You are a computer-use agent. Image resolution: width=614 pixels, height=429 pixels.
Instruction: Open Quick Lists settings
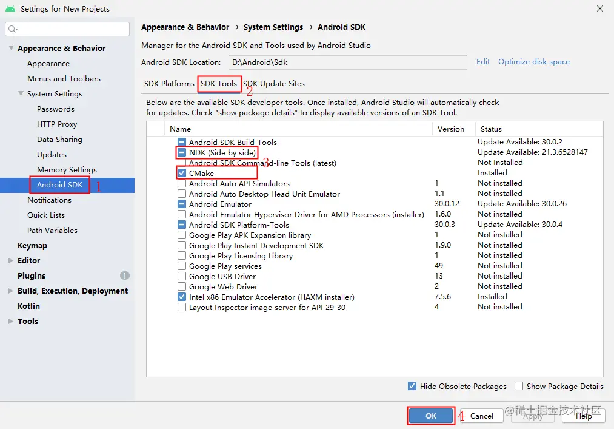tap(46, 215)
